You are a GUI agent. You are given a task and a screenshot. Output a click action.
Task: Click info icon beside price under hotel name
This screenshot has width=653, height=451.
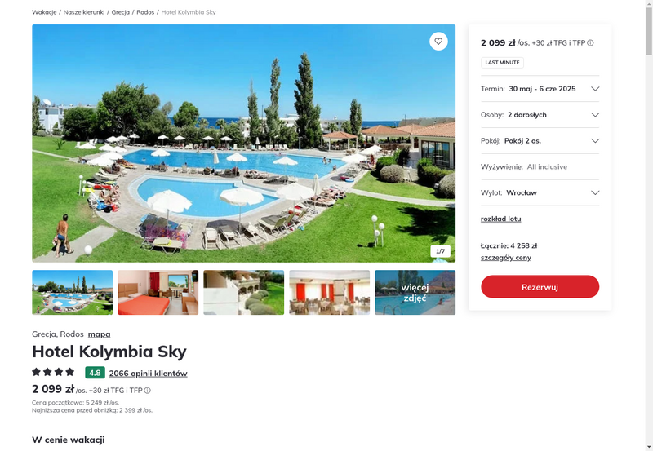click(x=148, y=391)
